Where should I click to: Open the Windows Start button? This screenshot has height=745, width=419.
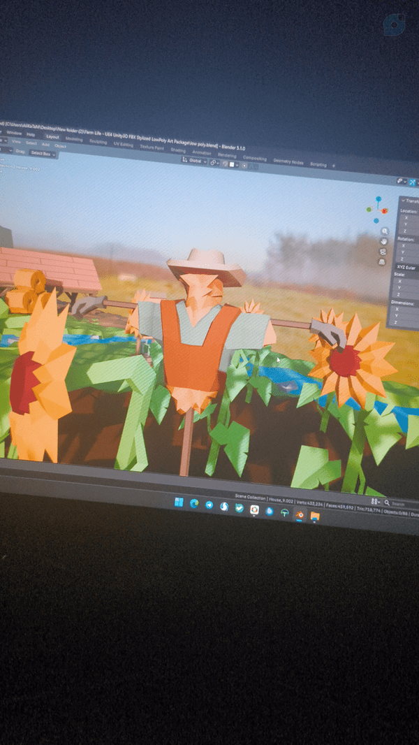[179, 502]
